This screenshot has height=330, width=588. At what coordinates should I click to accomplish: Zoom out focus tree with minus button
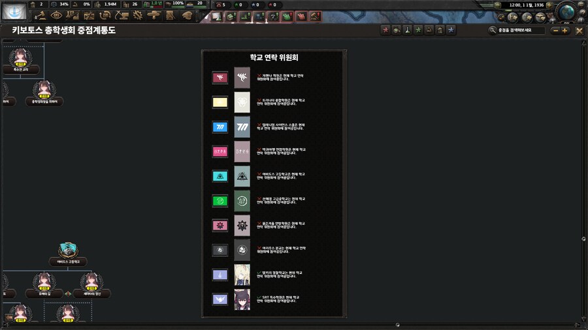point(555,30)
